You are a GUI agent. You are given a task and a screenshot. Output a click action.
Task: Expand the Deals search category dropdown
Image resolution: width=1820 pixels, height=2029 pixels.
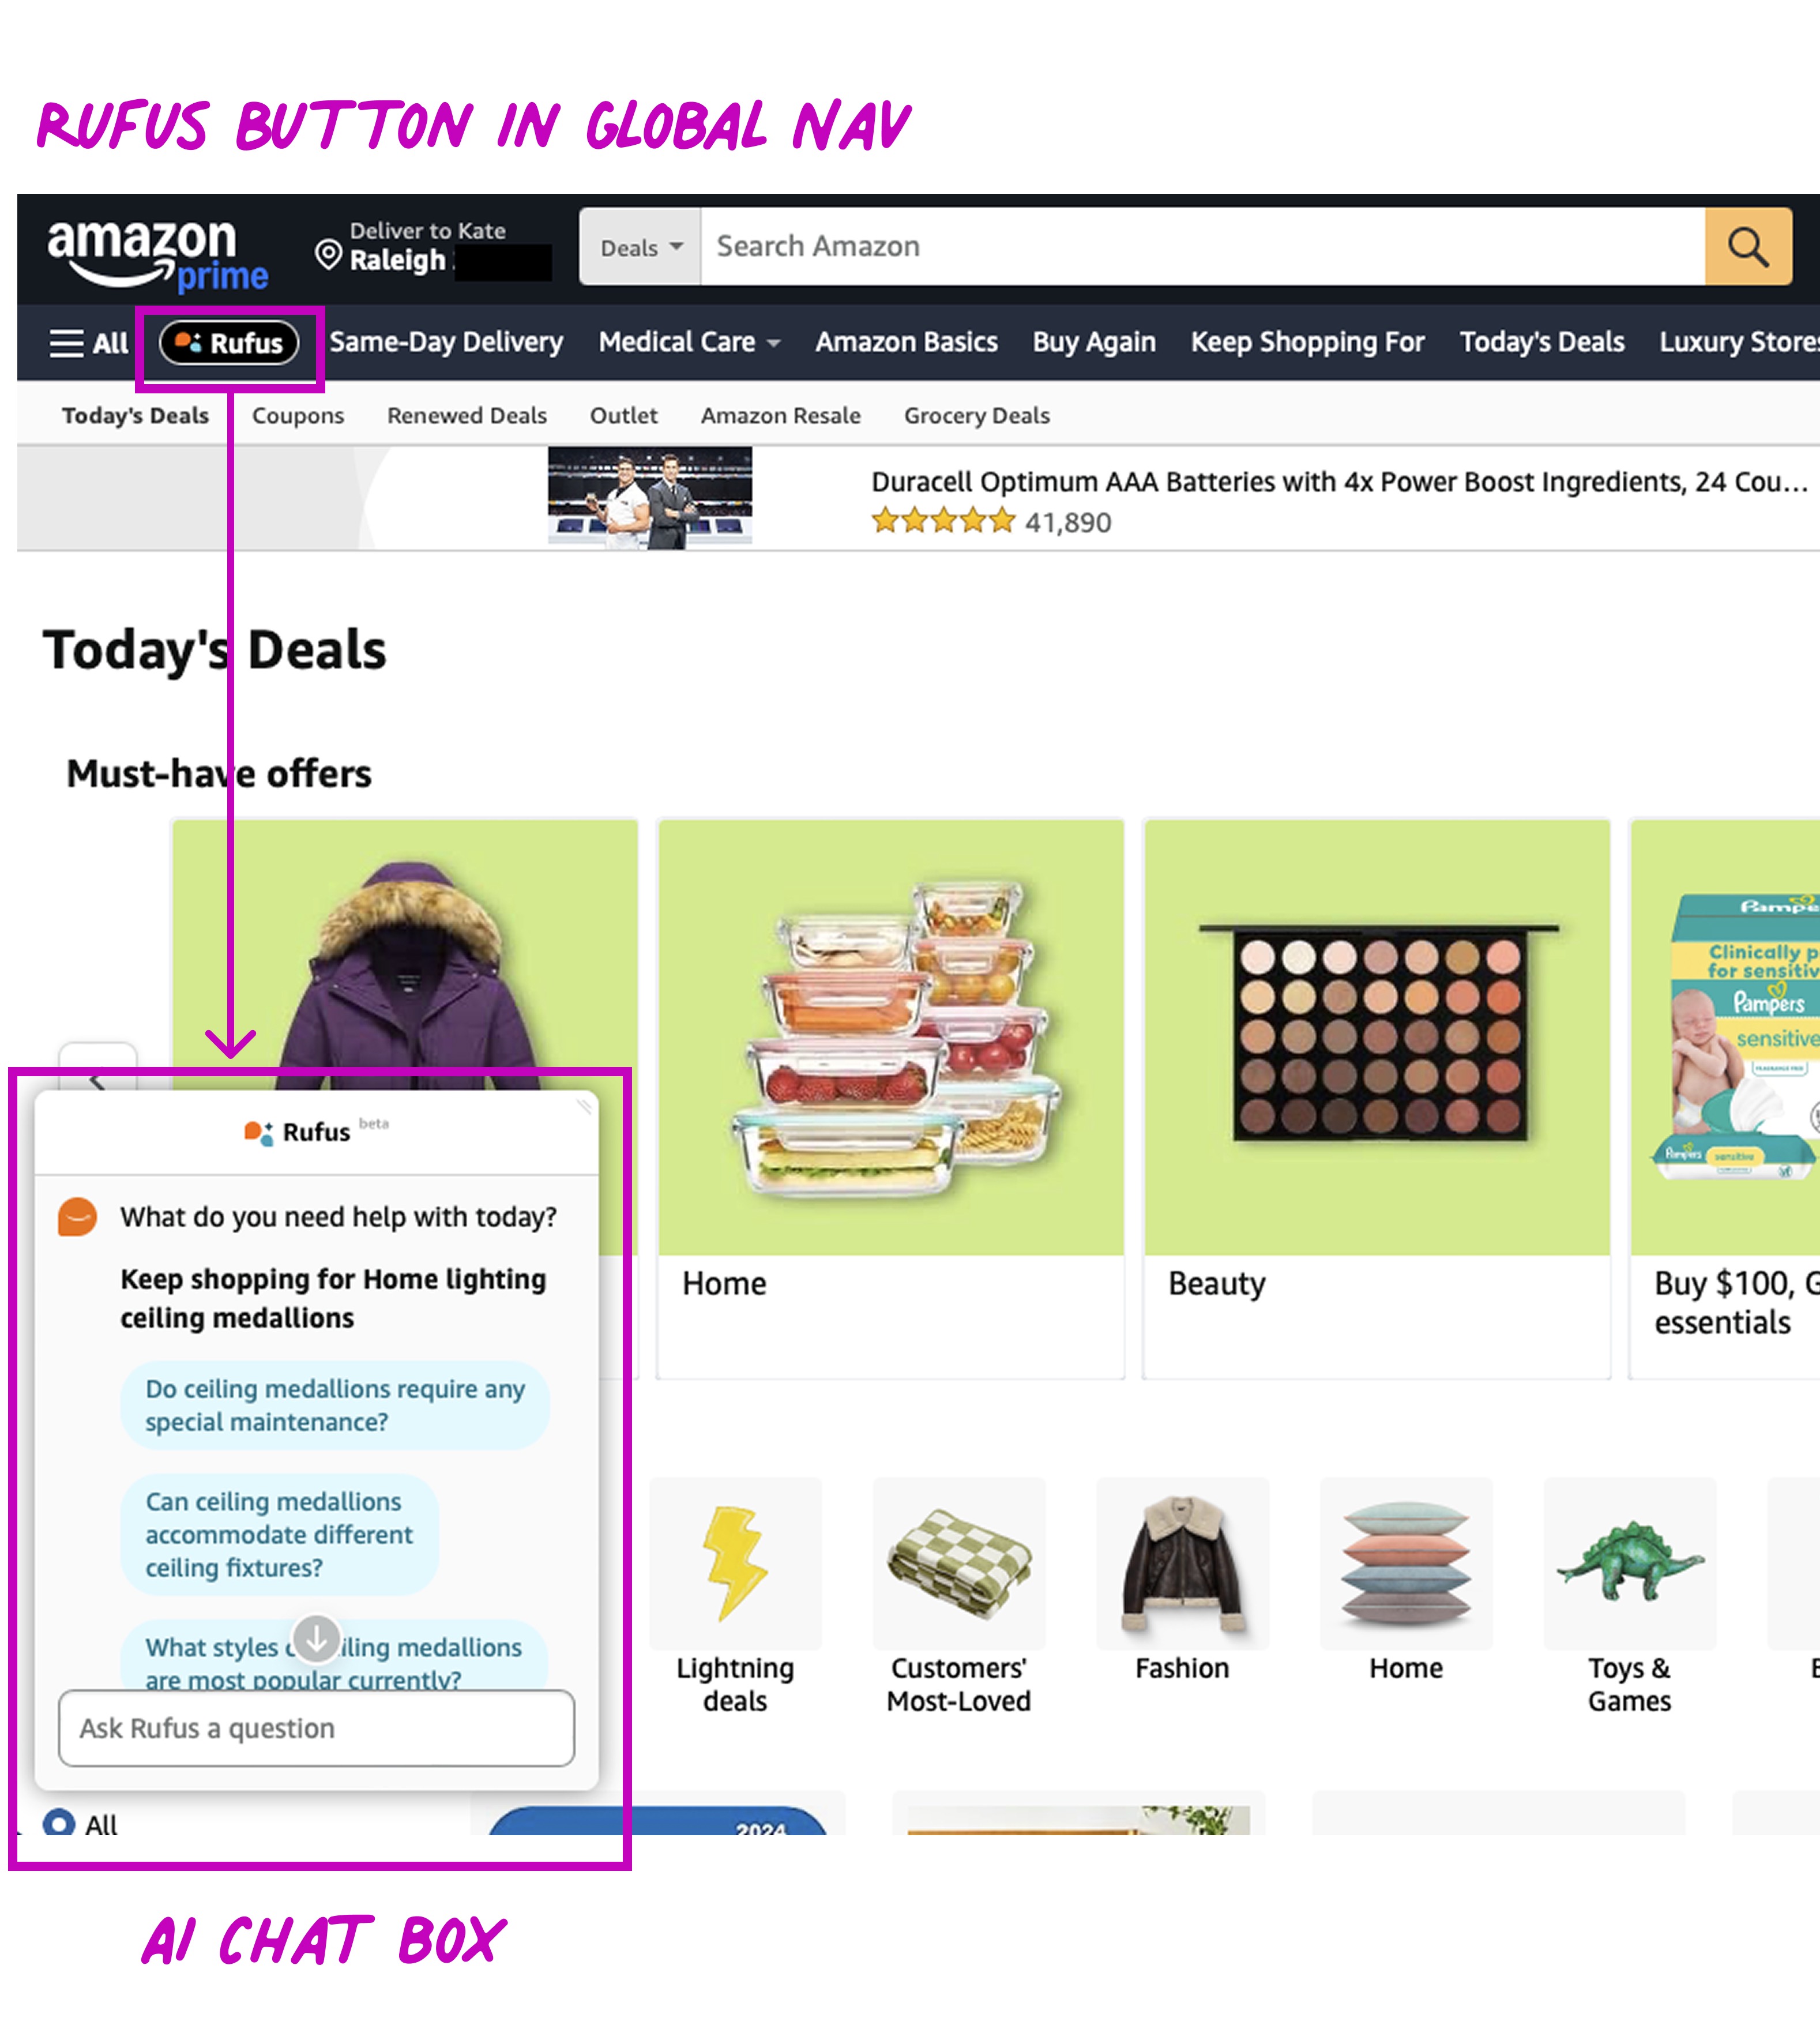(640, 247)
